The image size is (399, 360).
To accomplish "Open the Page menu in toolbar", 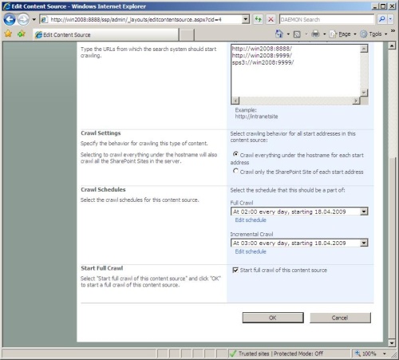I will pyautogui.click(x=344, y=34).
